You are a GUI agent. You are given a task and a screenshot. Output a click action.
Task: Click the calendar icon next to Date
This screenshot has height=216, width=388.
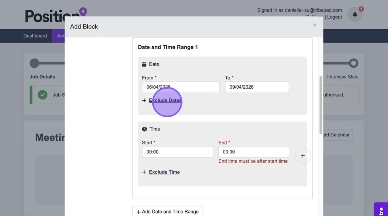click(x=144, y=64)
